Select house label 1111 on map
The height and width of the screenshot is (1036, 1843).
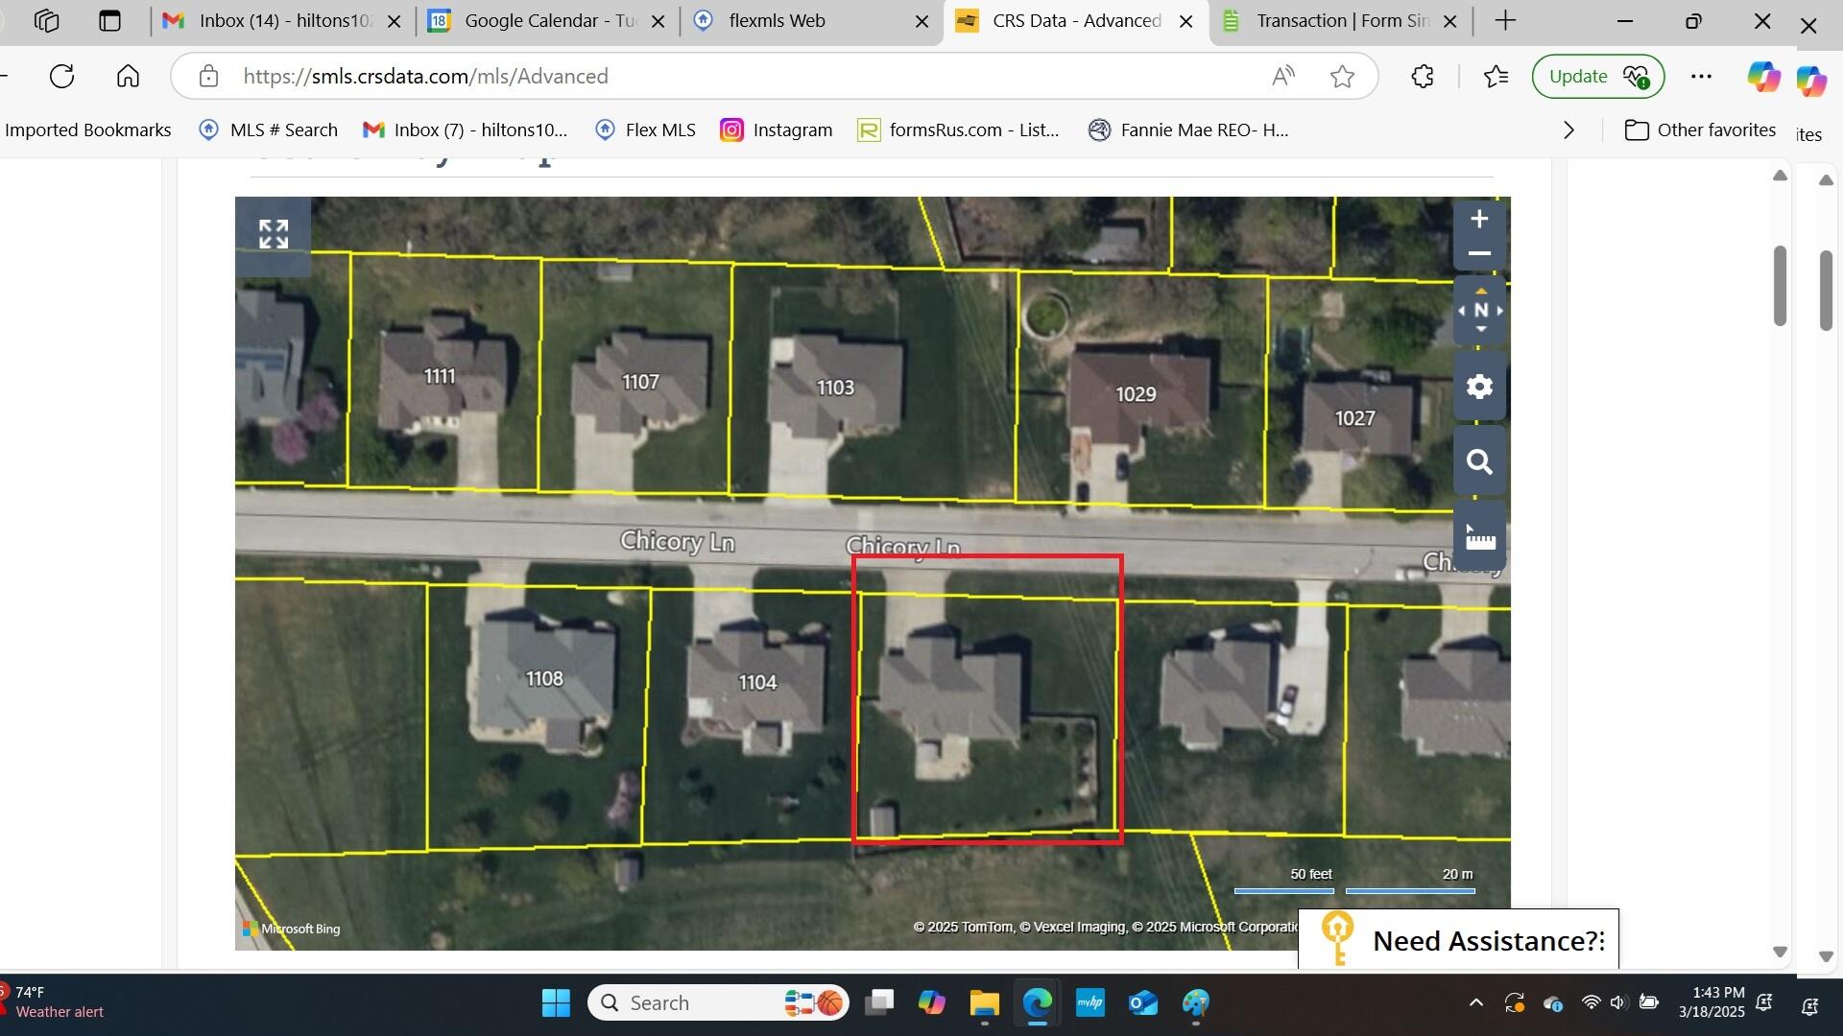[x=440, y=376]
